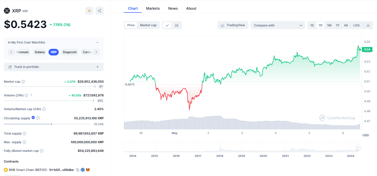Click 2021 on the history timeline
Screen dimensions: 377x176
(x=285, y=156)
